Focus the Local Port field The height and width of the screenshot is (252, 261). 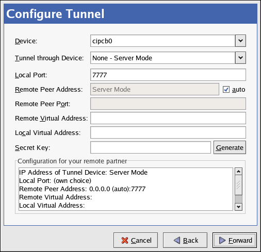point(168,75)
